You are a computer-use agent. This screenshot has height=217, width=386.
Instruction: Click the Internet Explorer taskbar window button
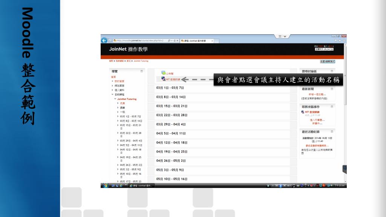(x=141, y=186)
